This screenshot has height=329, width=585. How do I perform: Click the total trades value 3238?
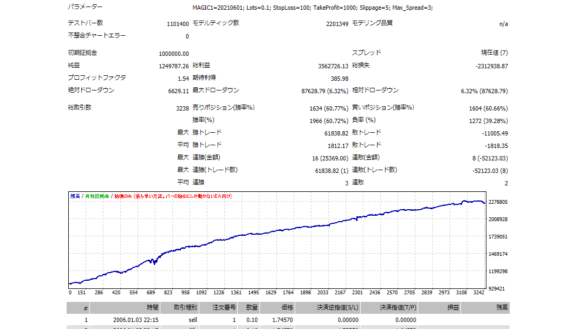[x=183, y=108]
